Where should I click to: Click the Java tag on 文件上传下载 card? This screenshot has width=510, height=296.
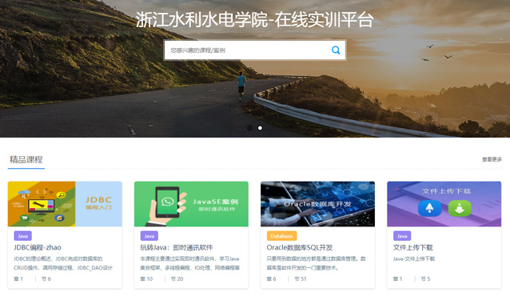tap(402, 236)
